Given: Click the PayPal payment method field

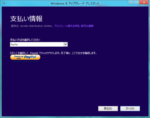Looking at the screenshot, I should (39, 44).
